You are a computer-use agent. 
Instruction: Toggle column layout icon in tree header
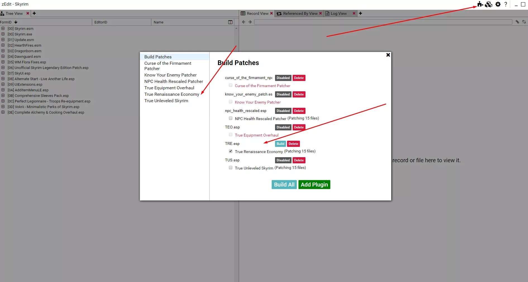pos(230,22)
